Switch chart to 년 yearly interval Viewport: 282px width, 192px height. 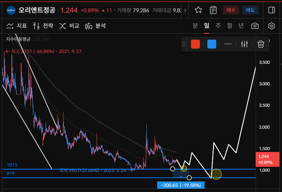pos(241,26)
